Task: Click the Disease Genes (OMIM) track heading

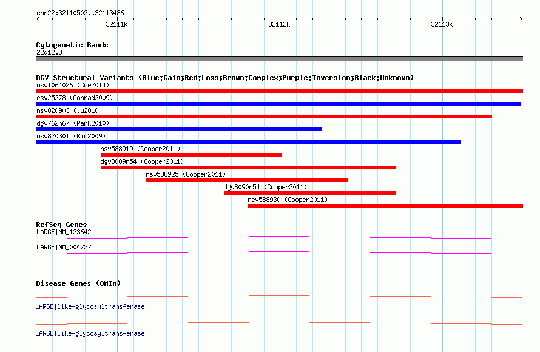Action: (x=78, y=283)
